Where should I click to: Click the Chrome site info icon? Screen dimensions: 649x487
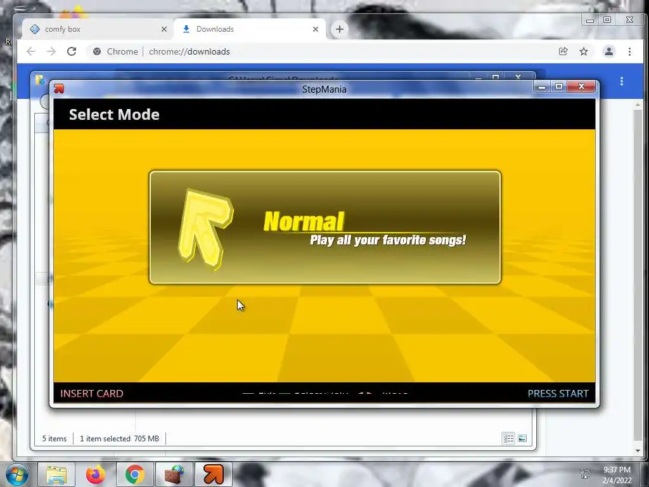pyautogui.click(x=97, y=51)
